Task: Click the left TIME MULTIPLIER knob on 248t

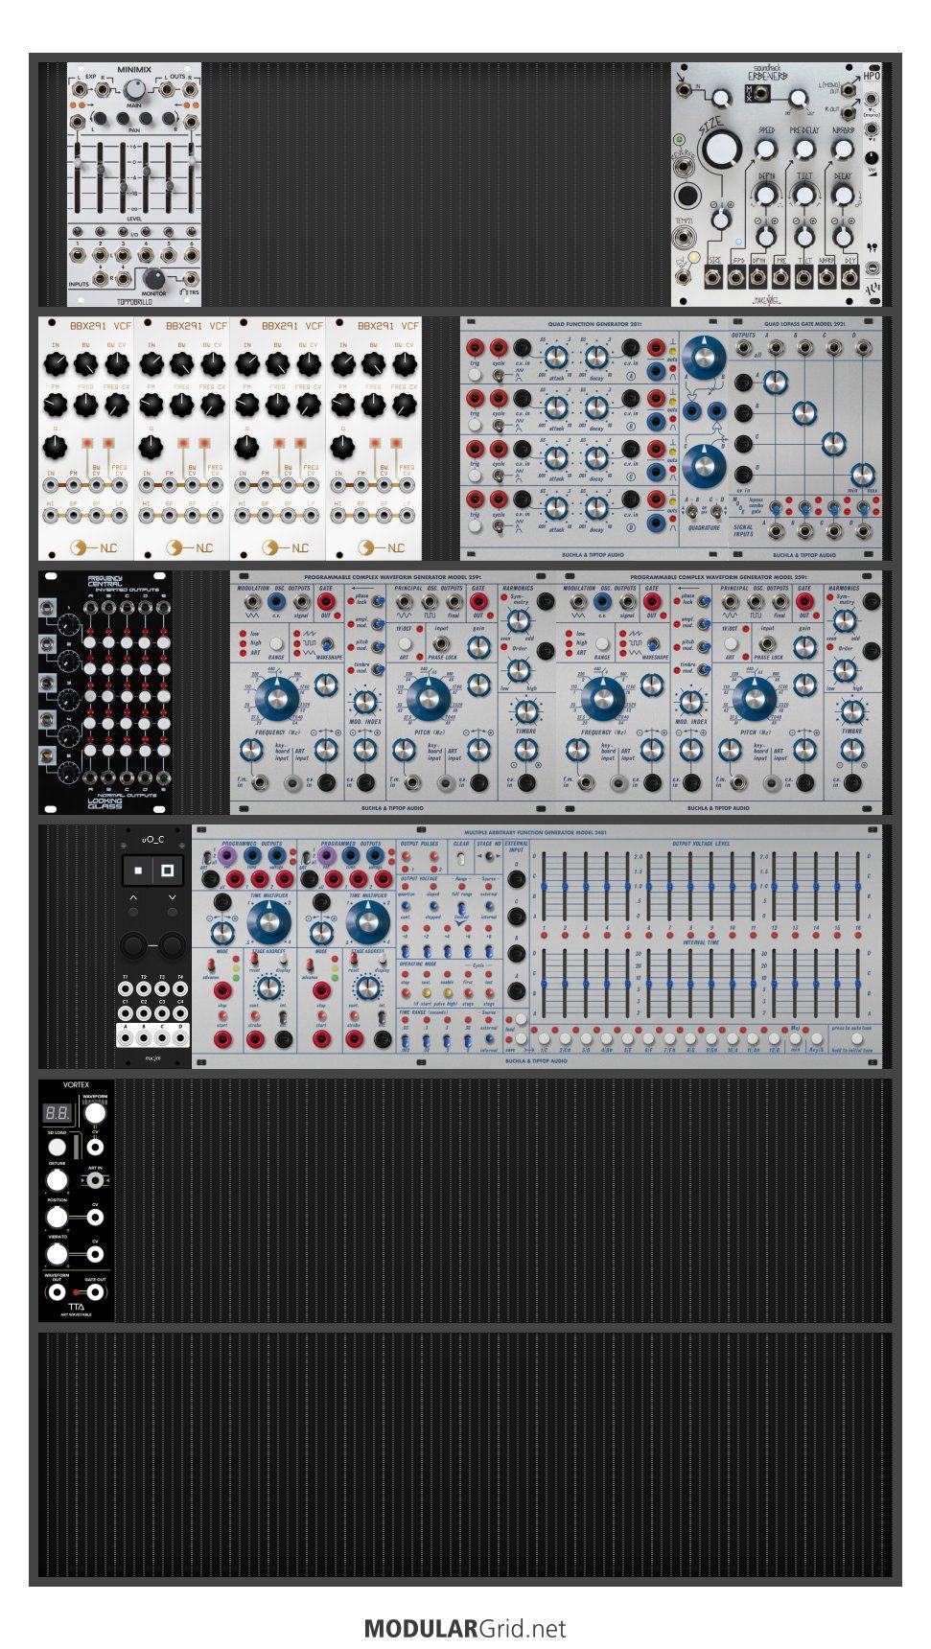Action: coord(269,923)
